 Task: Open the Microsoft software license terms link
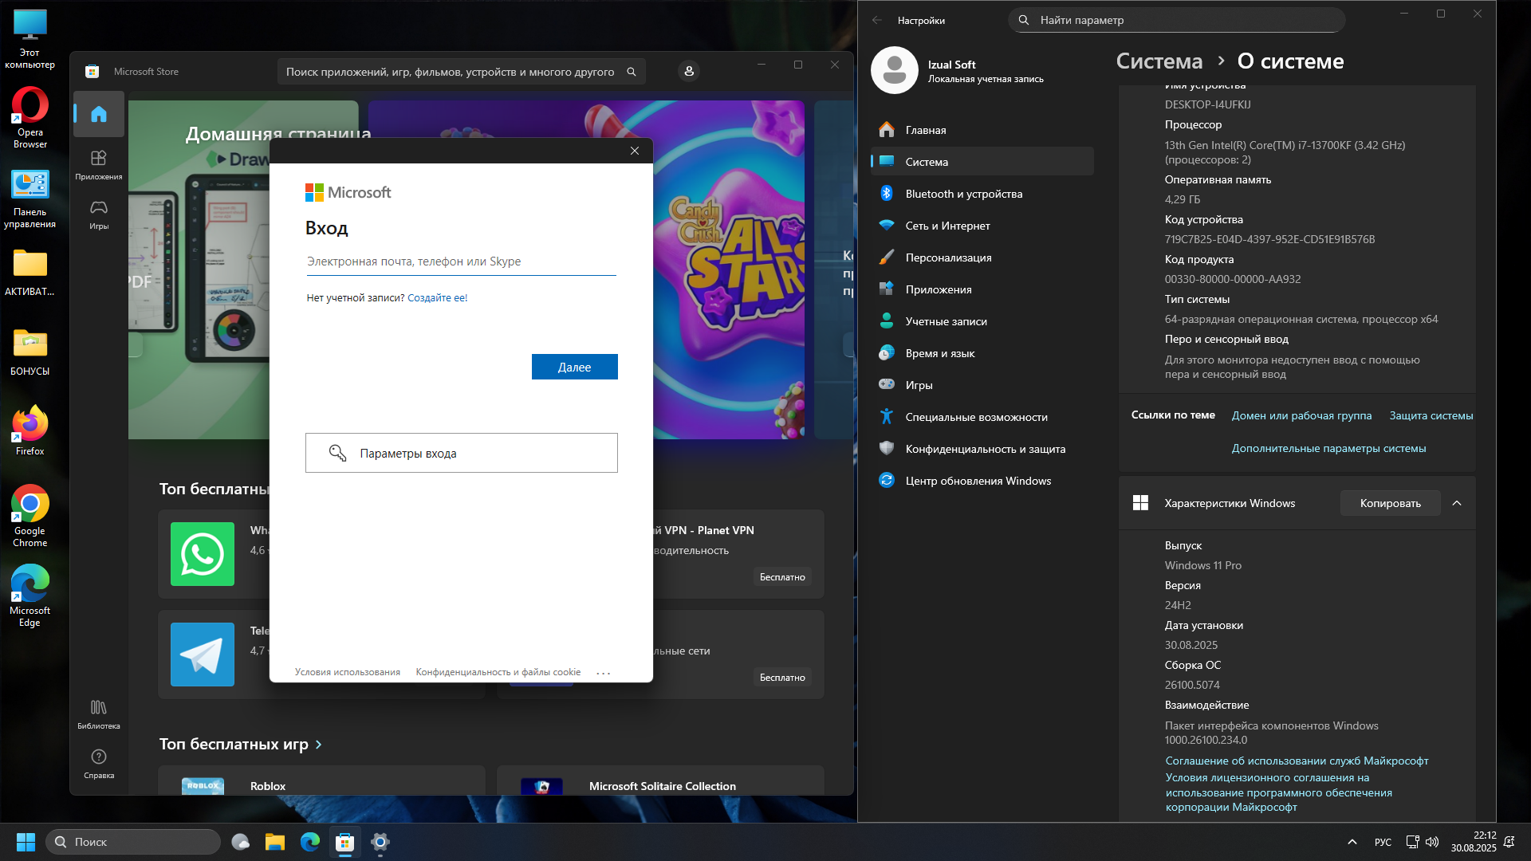1279,792
